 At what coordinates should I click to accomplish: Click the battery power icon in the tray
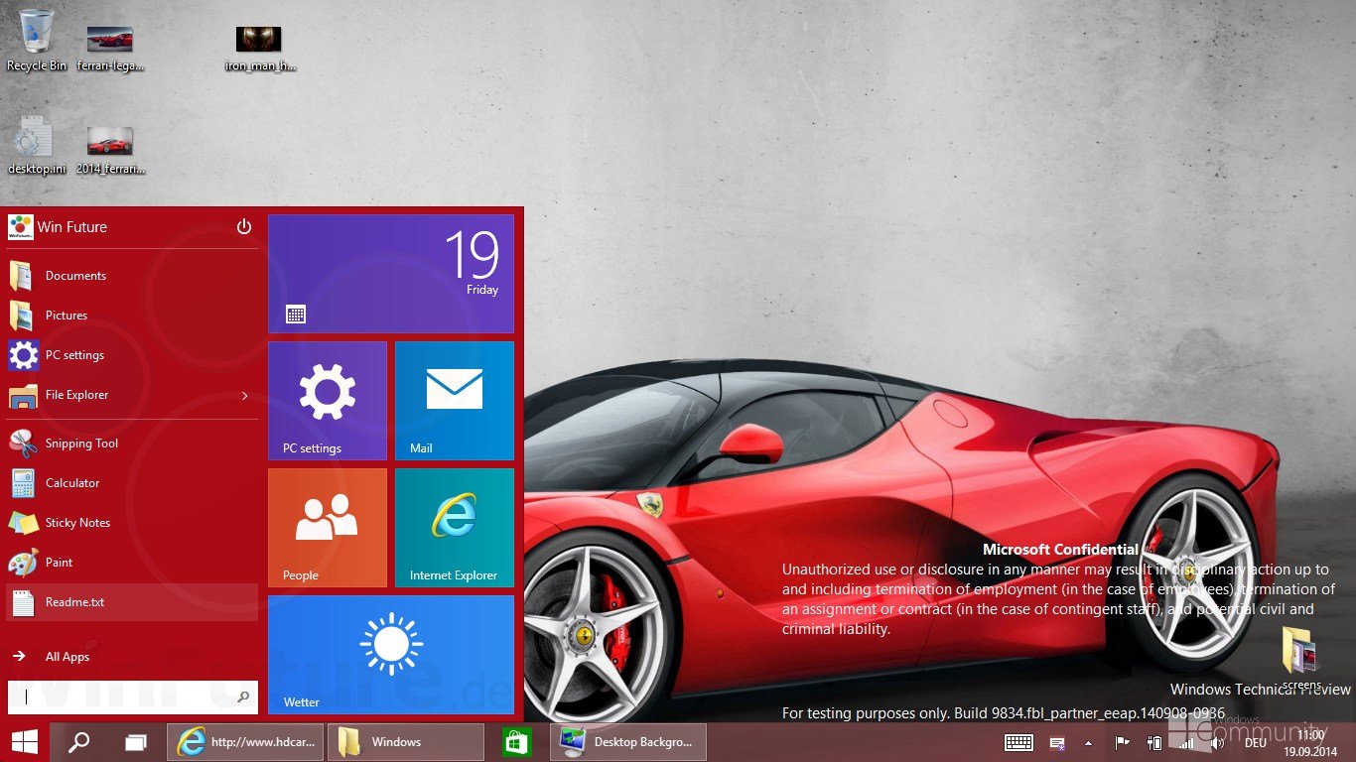pyautogui.click(x=1153, y=742)
